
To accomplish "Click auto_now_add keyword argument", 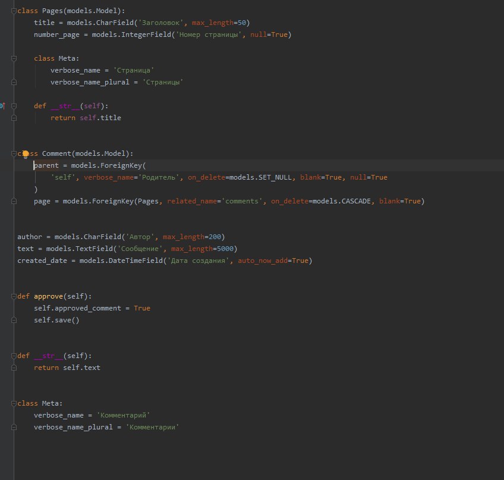I will pos(263,261).
